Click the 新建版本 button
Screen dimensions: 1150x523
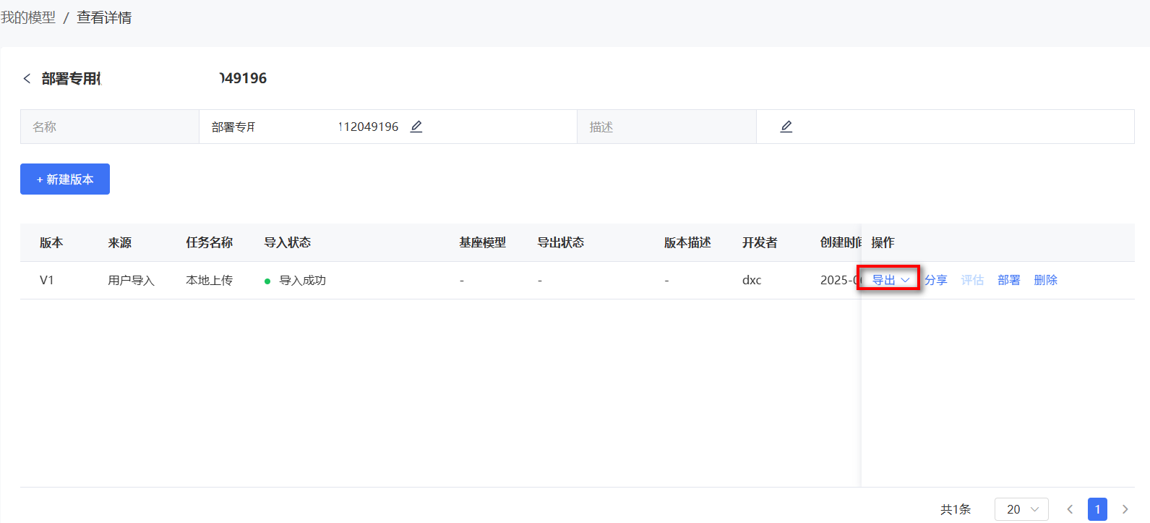[65, 179]
